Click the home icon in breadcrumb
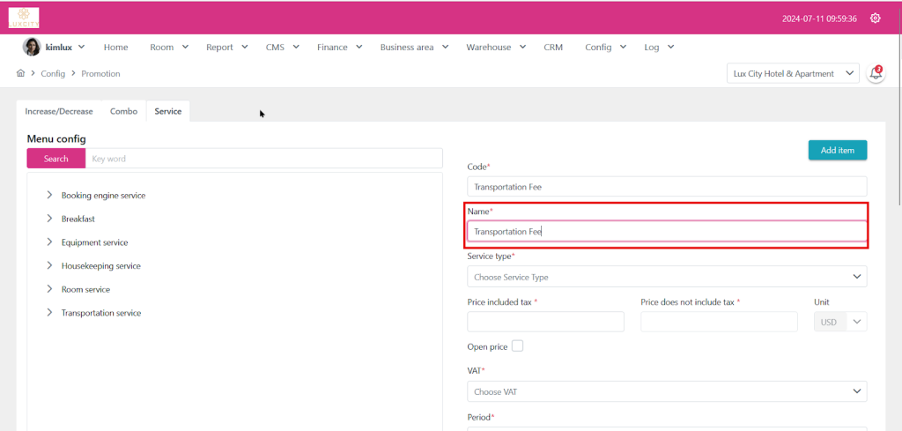This screenshot has height=431, width=902. (20, 74)
